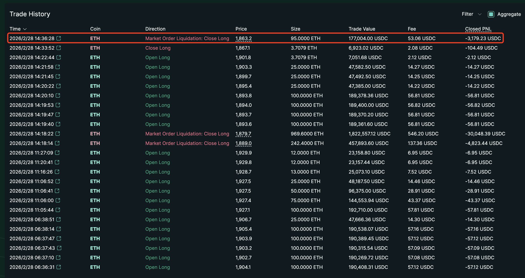Click the Price column header
Image resolution: width=525 pixels, height=278 pixels.
tap(241, 29)
